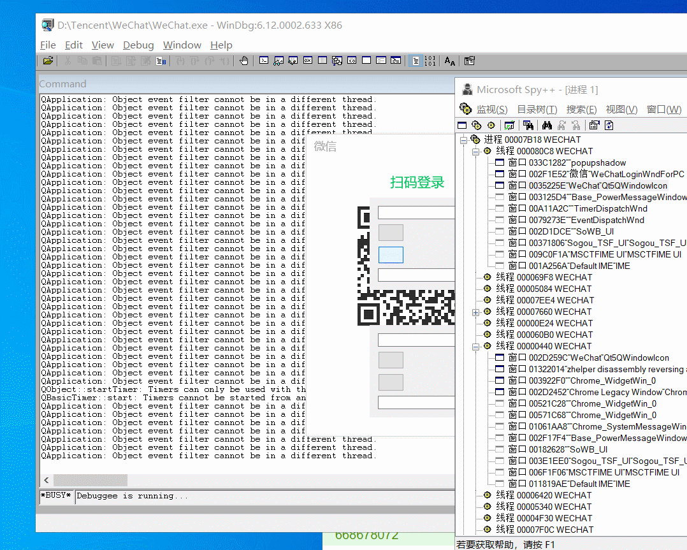Open the Call Stack window toolbar icon
This screenshot has height=550, width=687.
pyautogui.click(x=337, y=61)
